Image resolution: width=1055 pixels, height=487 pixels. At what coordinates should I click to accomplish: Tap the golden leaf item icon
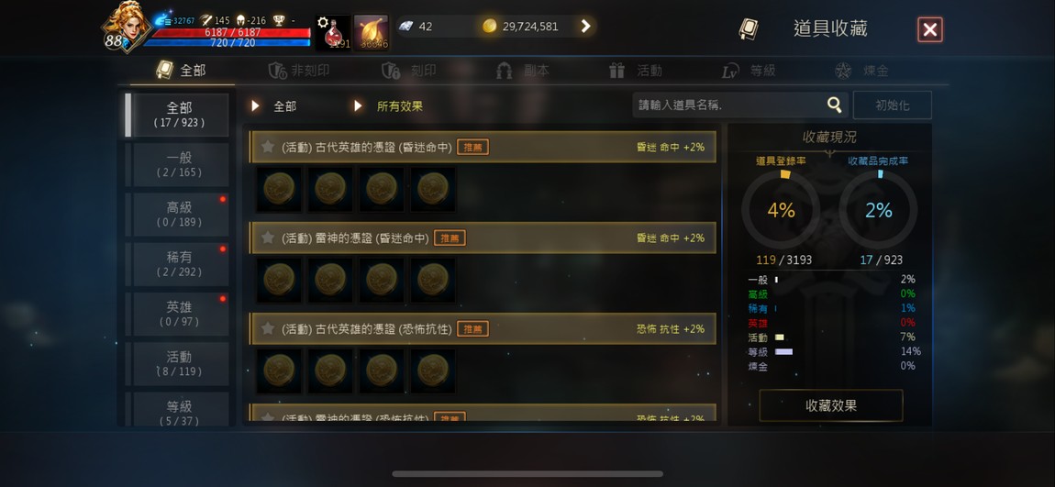click(x=372, y=33)
